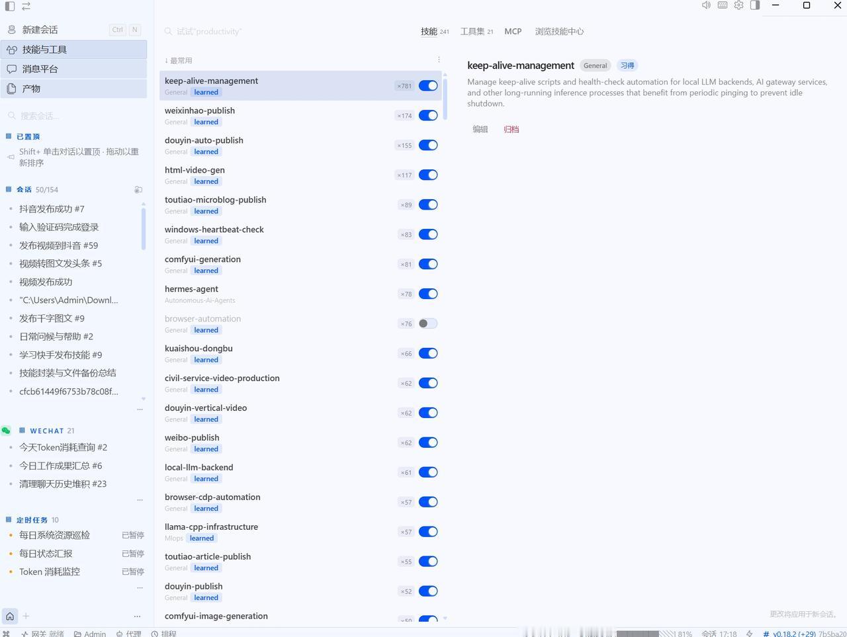This screenshot has width=847, height=637.
Task: Open 消息平台 in sidebar
Action: (x=73, y=69)
